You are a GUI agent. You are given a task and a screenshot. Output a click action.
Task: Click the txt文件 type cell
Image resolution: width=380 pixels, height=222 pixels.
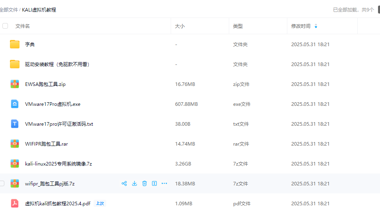click(x=241, y=124)
